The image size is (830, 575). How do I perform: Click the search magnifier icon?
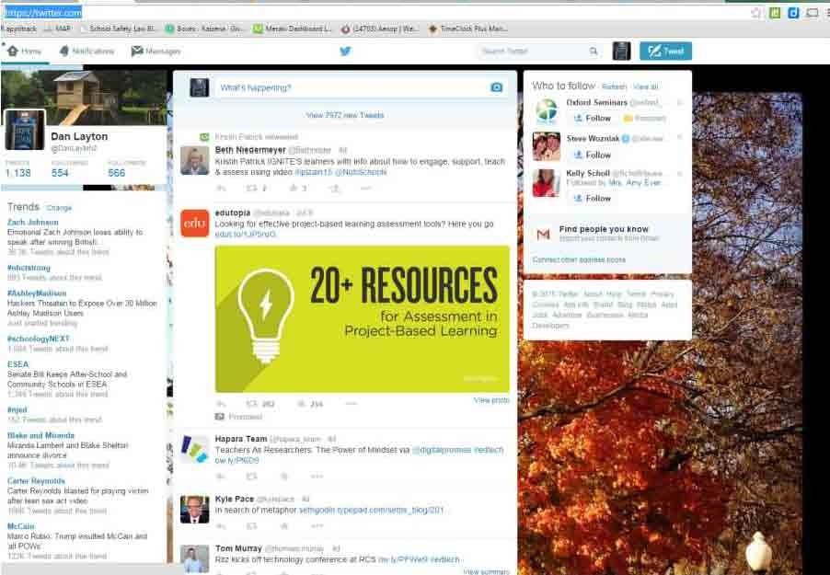pyautogui.click(x=594, y=52)
